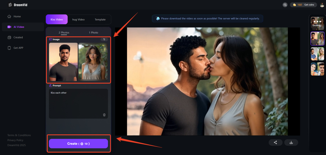Switch to the Template tab
This screenshot has height=155, width=326.
pyautogui.click(x=100, y=20)
